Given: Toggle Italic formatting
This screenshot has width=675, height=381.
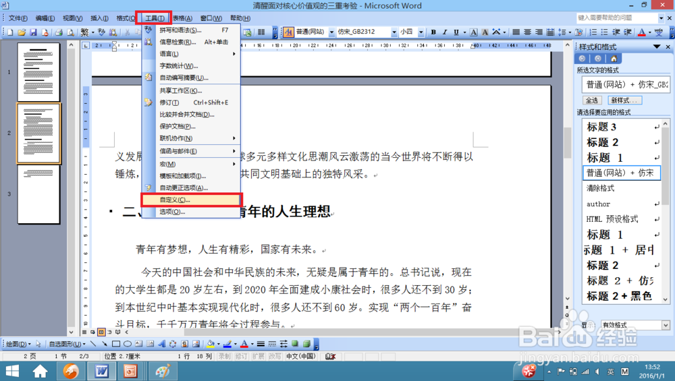Looking at the screenshot, I should click(445, 32).
